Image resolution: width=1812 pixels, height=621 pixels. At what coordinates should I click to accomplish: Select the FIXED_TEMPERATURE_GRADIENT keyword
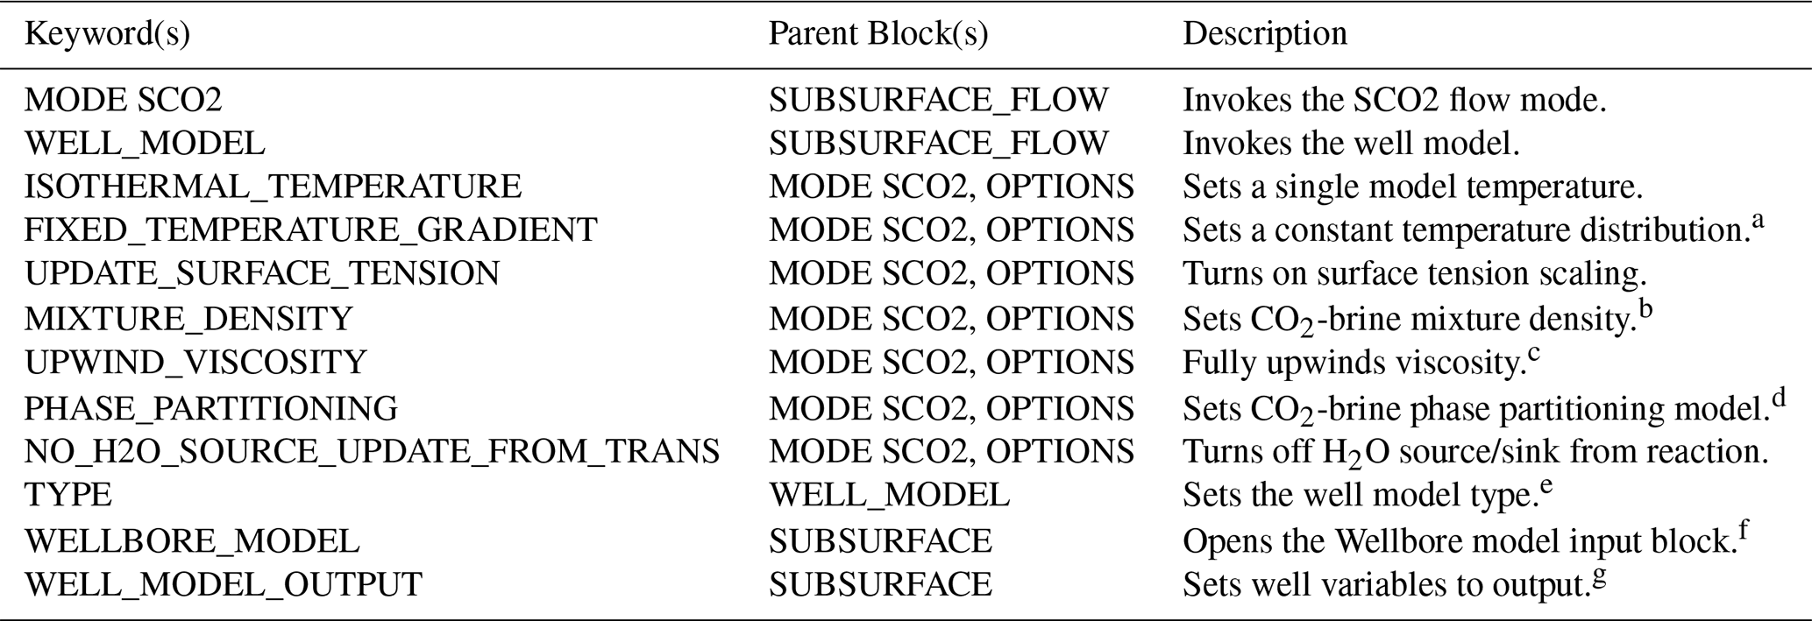[310, 230]
